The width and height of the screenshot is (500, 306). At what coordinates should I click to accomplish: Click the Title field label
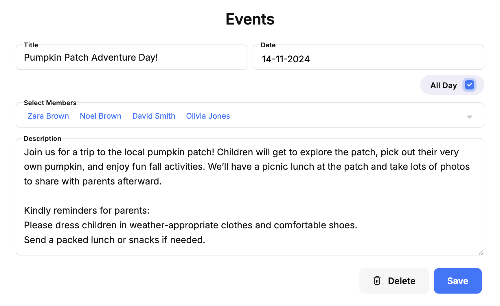point(31,45)
